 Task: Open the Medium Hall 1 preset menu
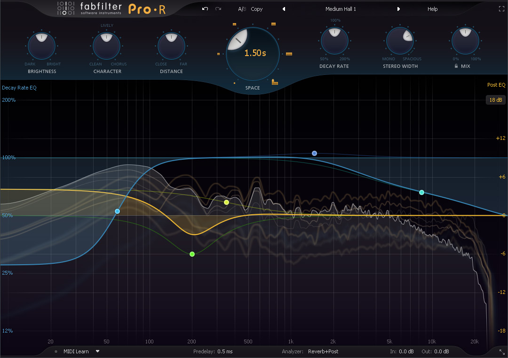341,9
